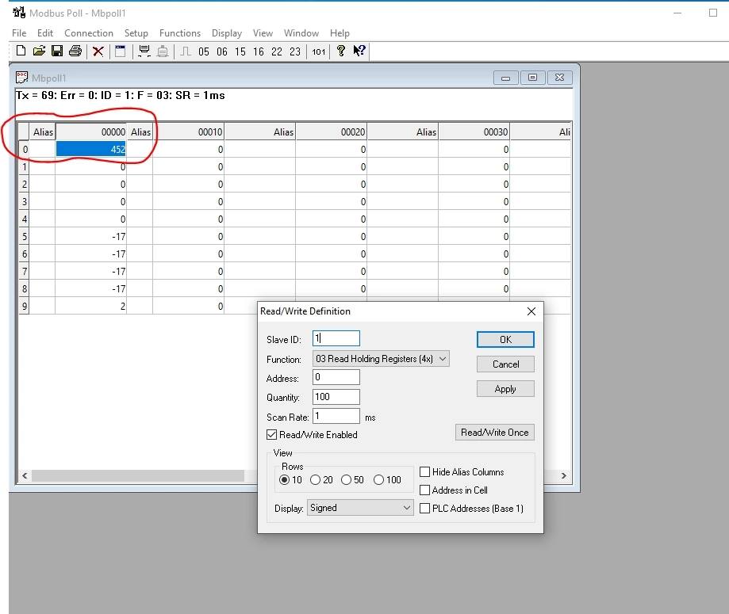The image size is (729, 614).
Task: Click the 23 read/write registers toolbar button
Action: pos(295,51)
